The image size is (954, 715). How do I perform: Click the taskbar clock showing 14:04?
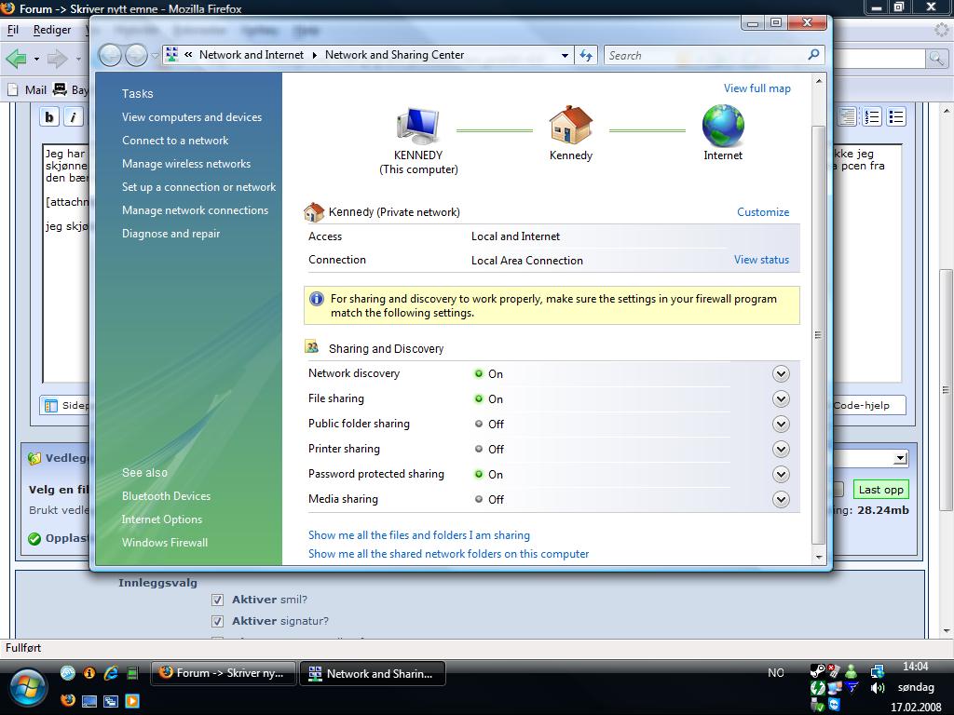(x=915, y=667)
